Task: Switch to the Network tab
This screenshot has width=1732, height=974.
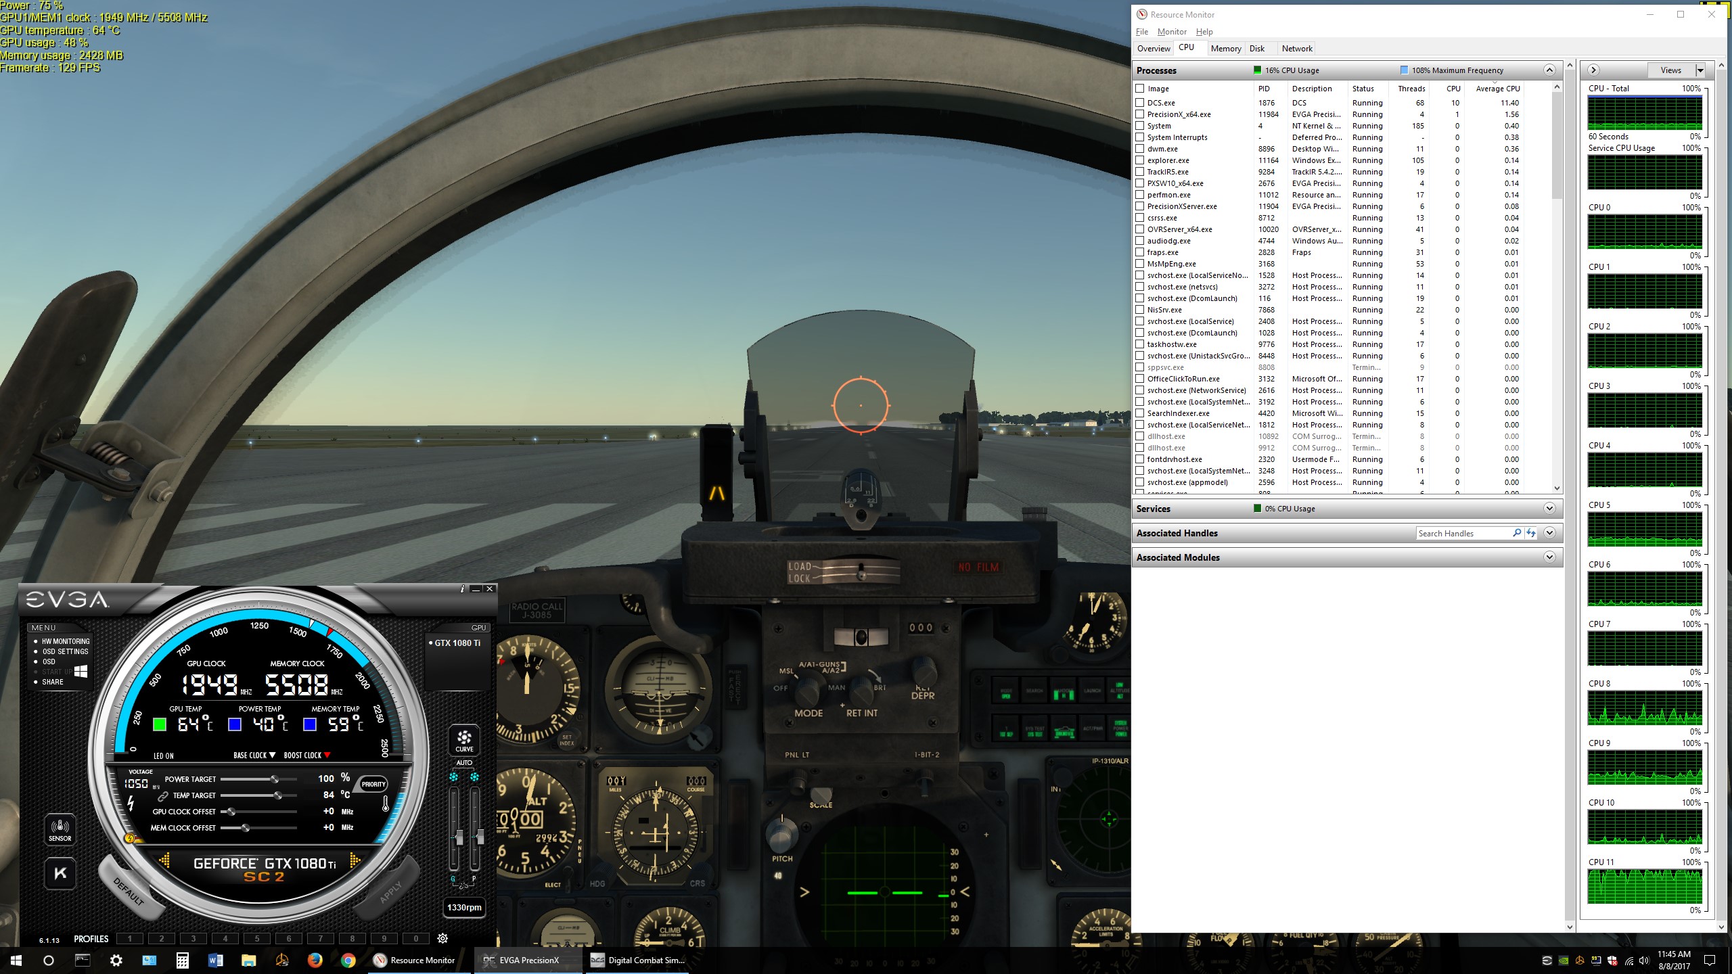Action: (x=1297, y=49)
